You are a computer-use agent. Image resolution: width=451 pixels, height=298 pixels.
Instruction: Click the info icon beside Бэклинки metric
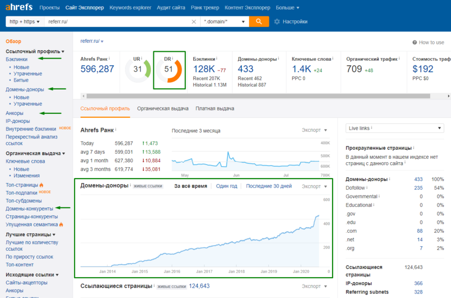pyautogui.click(x=216, y=59)
